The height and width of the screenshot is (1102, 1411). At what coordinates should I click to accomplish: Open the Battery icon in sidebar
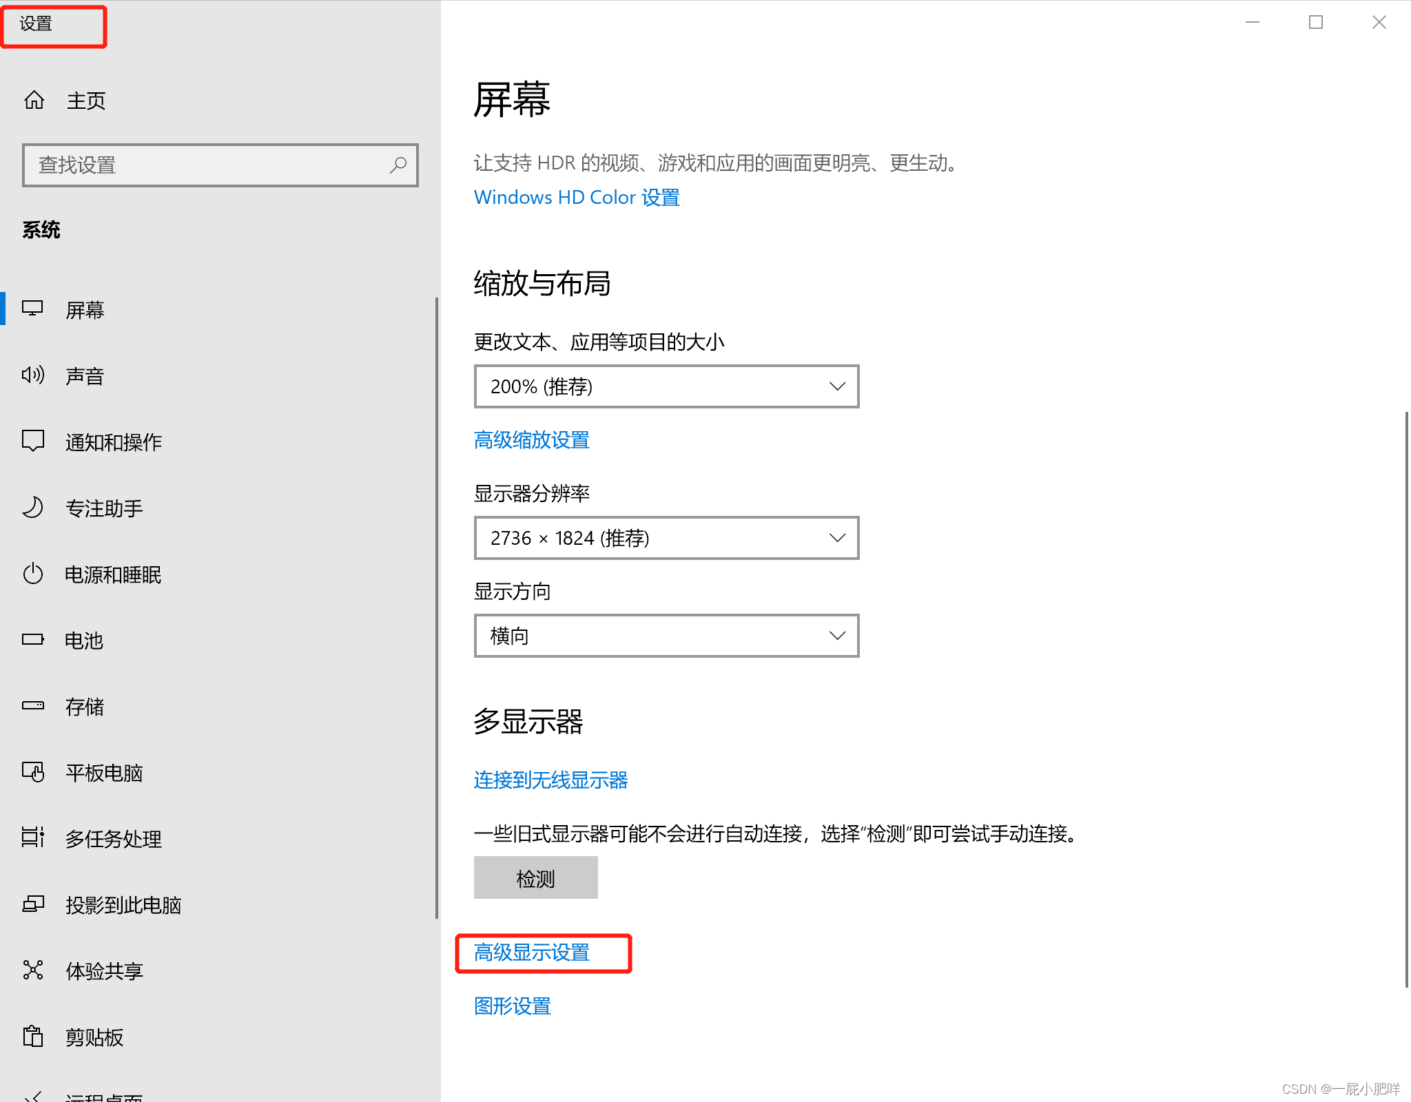coord(33,640)
